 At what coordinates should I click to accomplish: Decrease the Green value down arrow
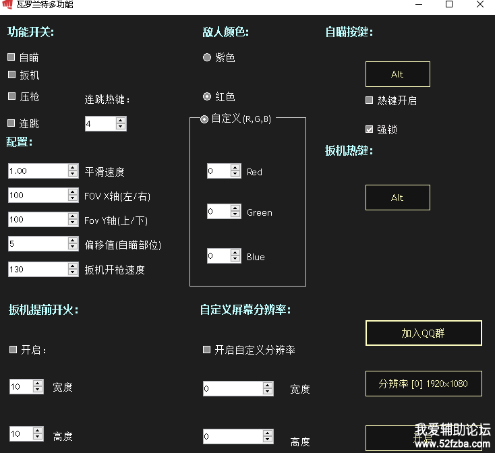[235, 214]
